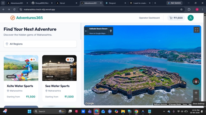Toggle fullscreen on the map view
Viewport: 206px width, 115px height.
(x=197, y=30)
